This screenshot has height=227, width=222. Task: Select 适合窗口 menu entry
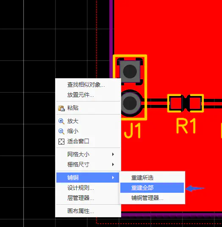(88, 141)
